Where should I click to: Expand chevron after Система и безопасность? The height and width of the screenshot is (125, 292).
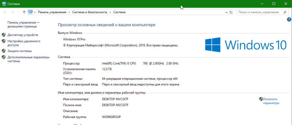click(x=110, y=12)
